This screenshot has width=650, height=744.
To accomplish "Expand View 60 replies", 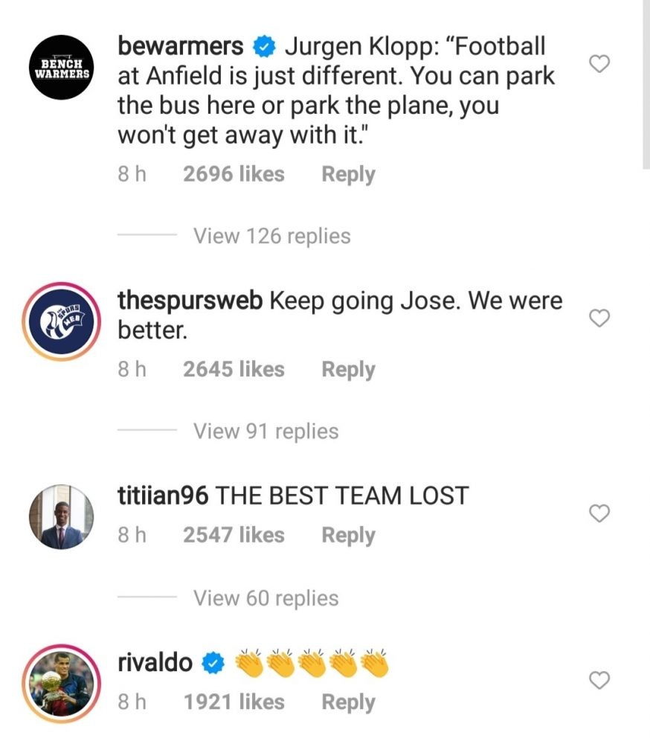I will click(266, 598).
